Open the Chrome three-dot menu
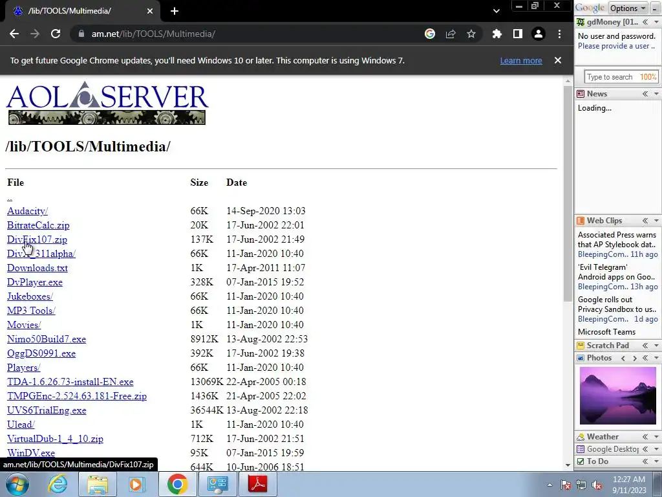This screenshot has height=497, width=662. (559, 34)
